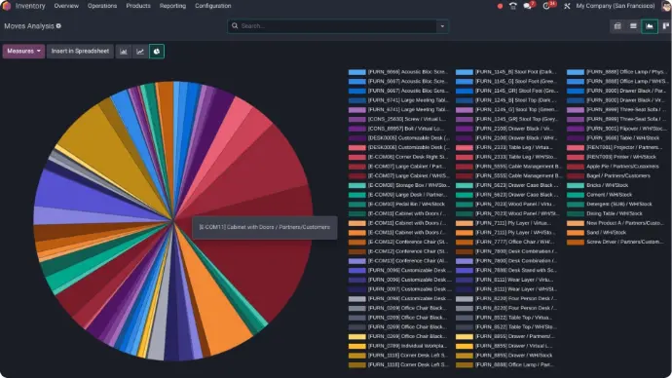
Task: Click color swatch beside Bricks / WH/Stock
Action: coord(576,185)
